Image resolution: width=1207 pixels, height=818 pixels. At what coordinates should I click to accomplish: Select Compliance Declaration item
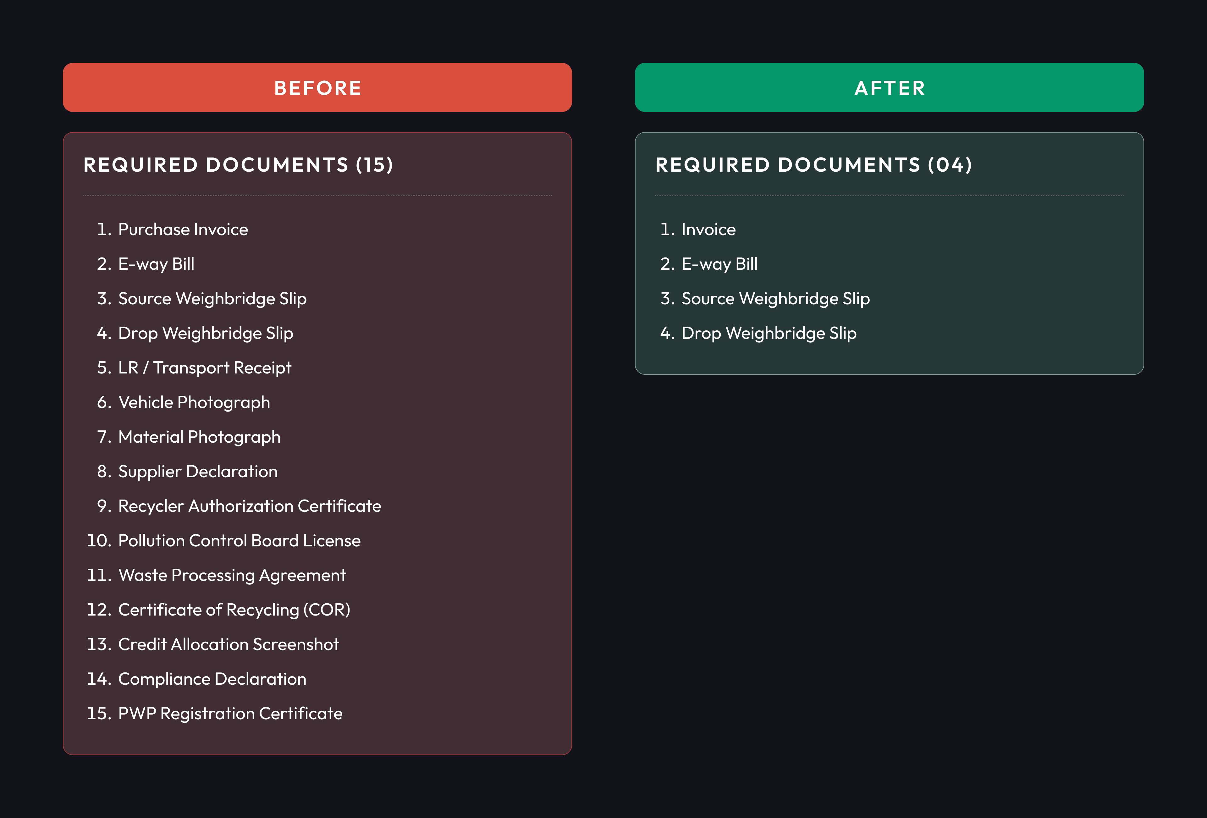(212, 679)
